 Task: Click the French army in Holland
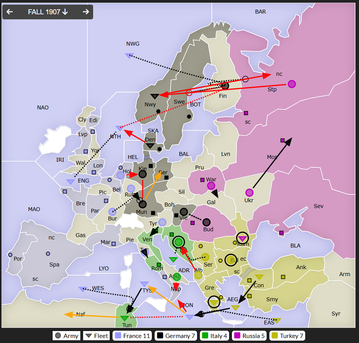coord(121,175)
